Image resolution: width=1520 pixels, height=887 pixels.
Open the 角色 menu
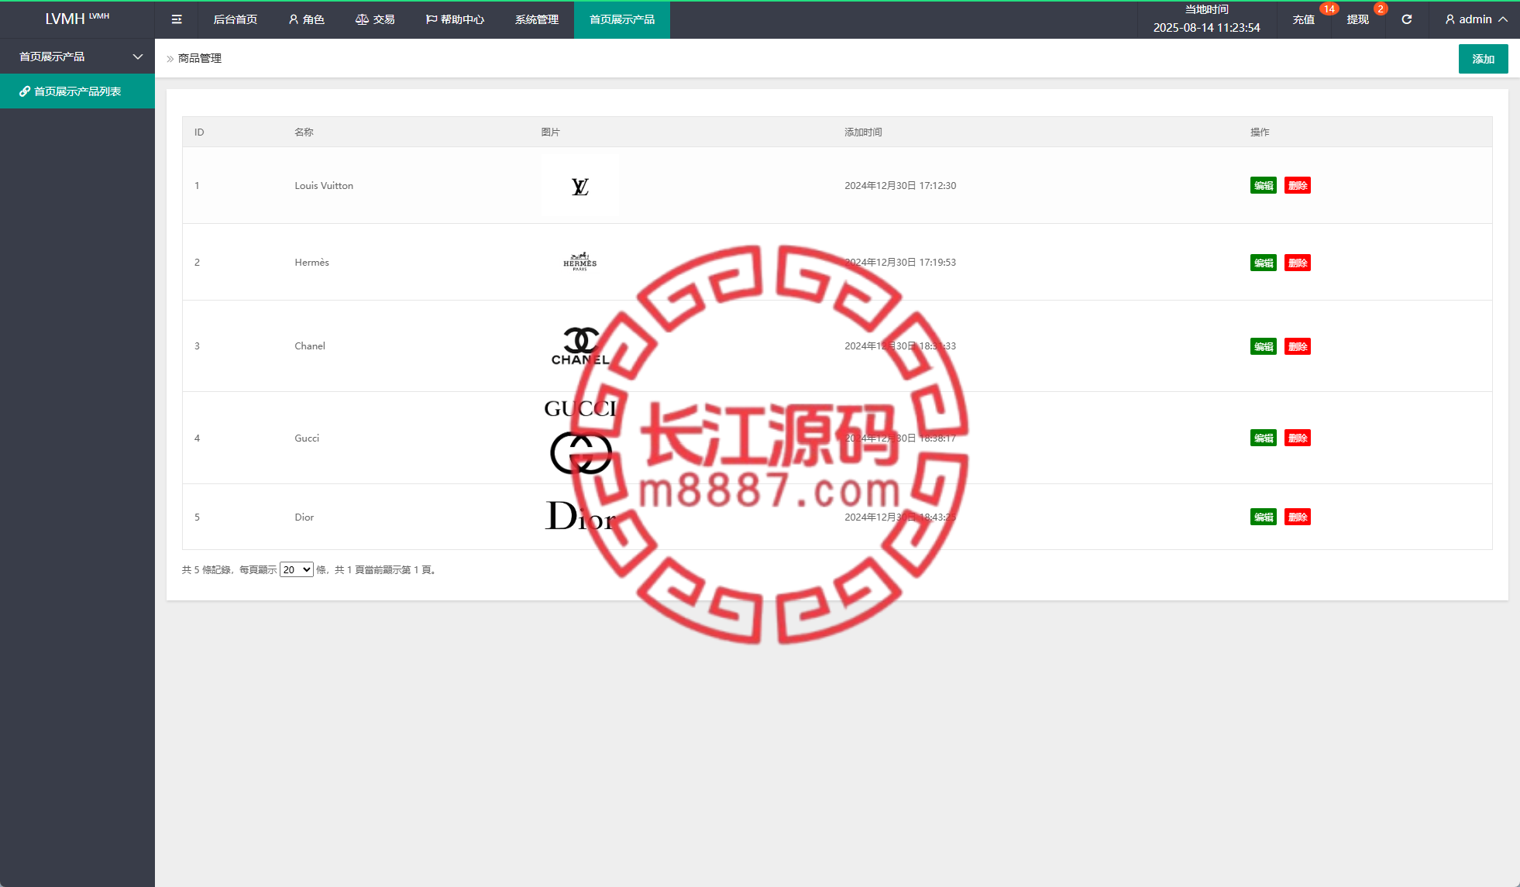point(306,19)
